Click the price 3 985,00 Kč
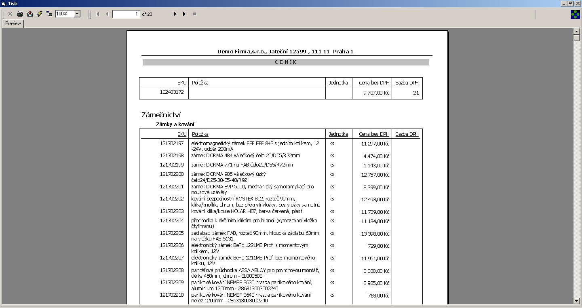This screenshot has width=582, height=308. 376,283
